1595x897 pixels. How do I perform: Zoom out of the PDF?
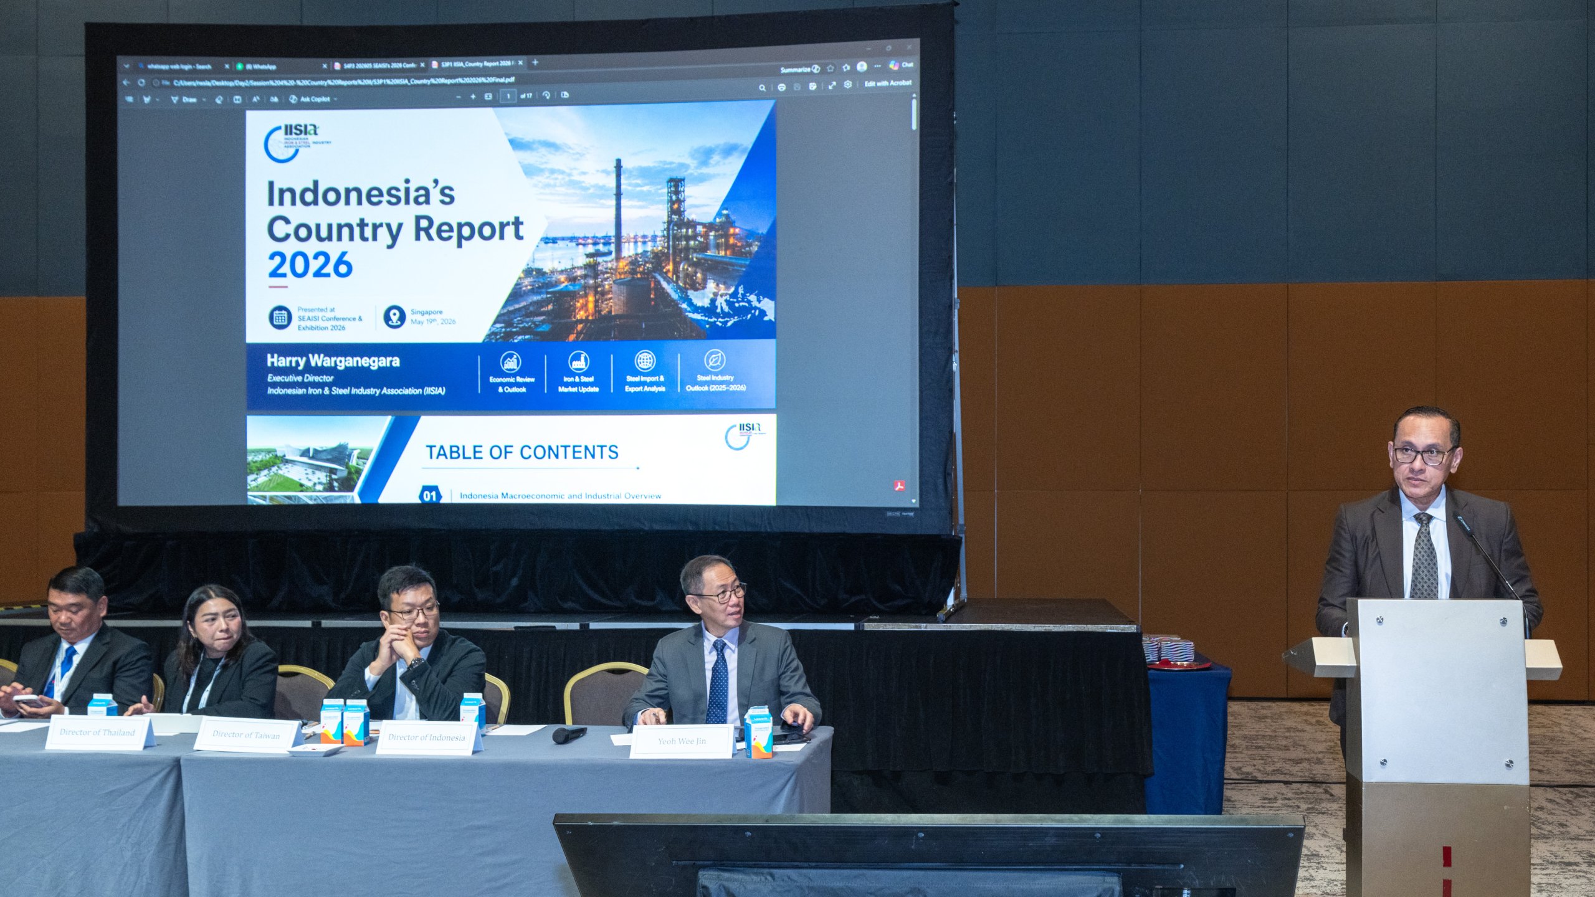pos(459,97)
